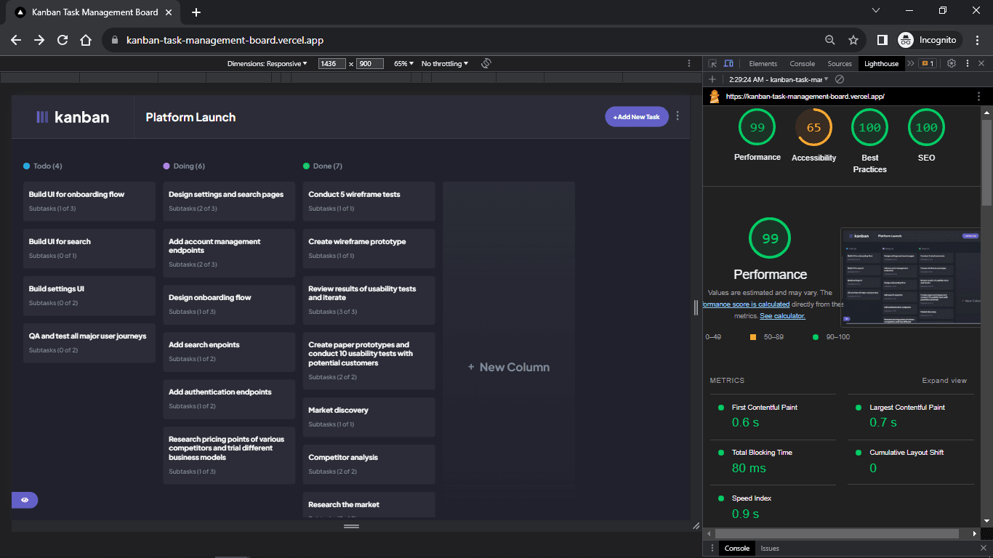This screenshot has height=558, width=993.
Task: Click the Lighthouse lighthouse logo icon
Action: click(715, 96)
